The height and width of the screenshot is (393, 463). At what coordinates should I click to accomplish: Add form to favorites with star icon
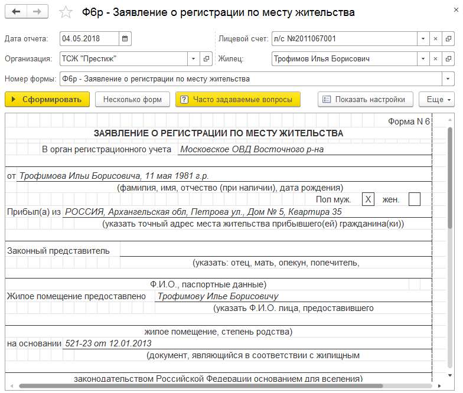pos(66,12)
